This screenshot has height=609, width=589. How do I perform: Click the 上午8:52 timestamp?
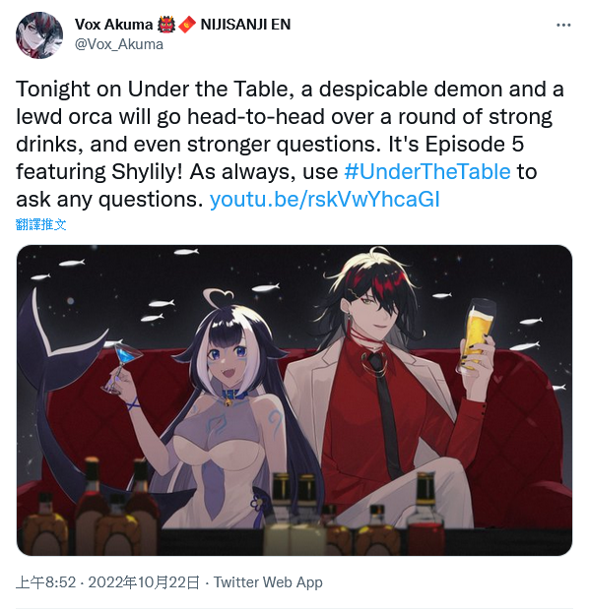click(46, 582)
